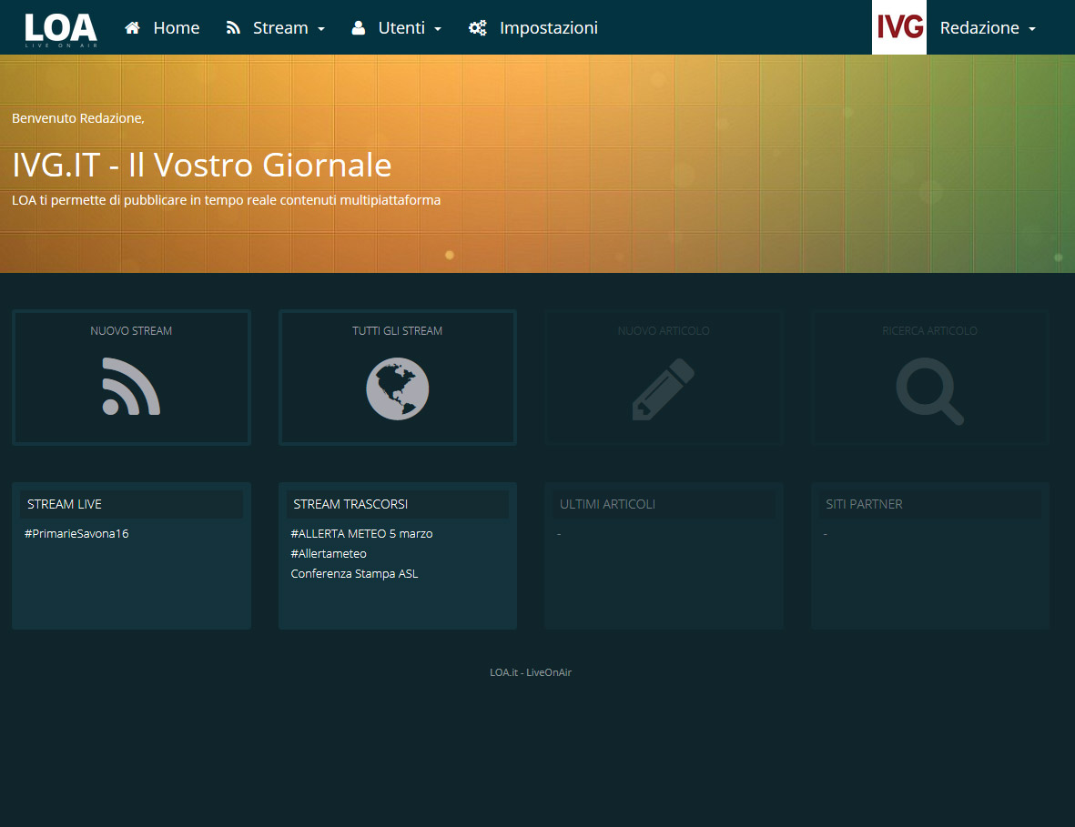The image size is (1075, 827).
Task: Expand the Redazione dropdown caret
Action: click(x=1032, y=29)
